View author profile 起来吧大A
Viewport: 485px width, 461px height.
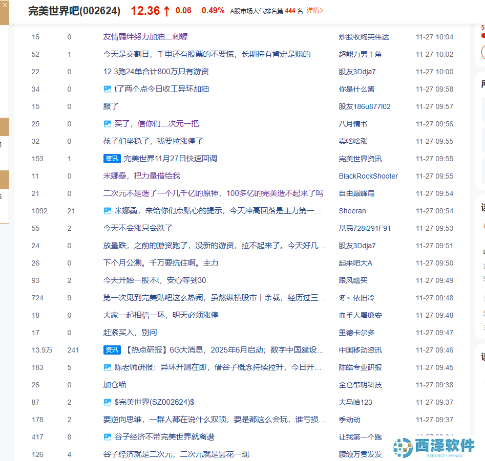[355, 263]
